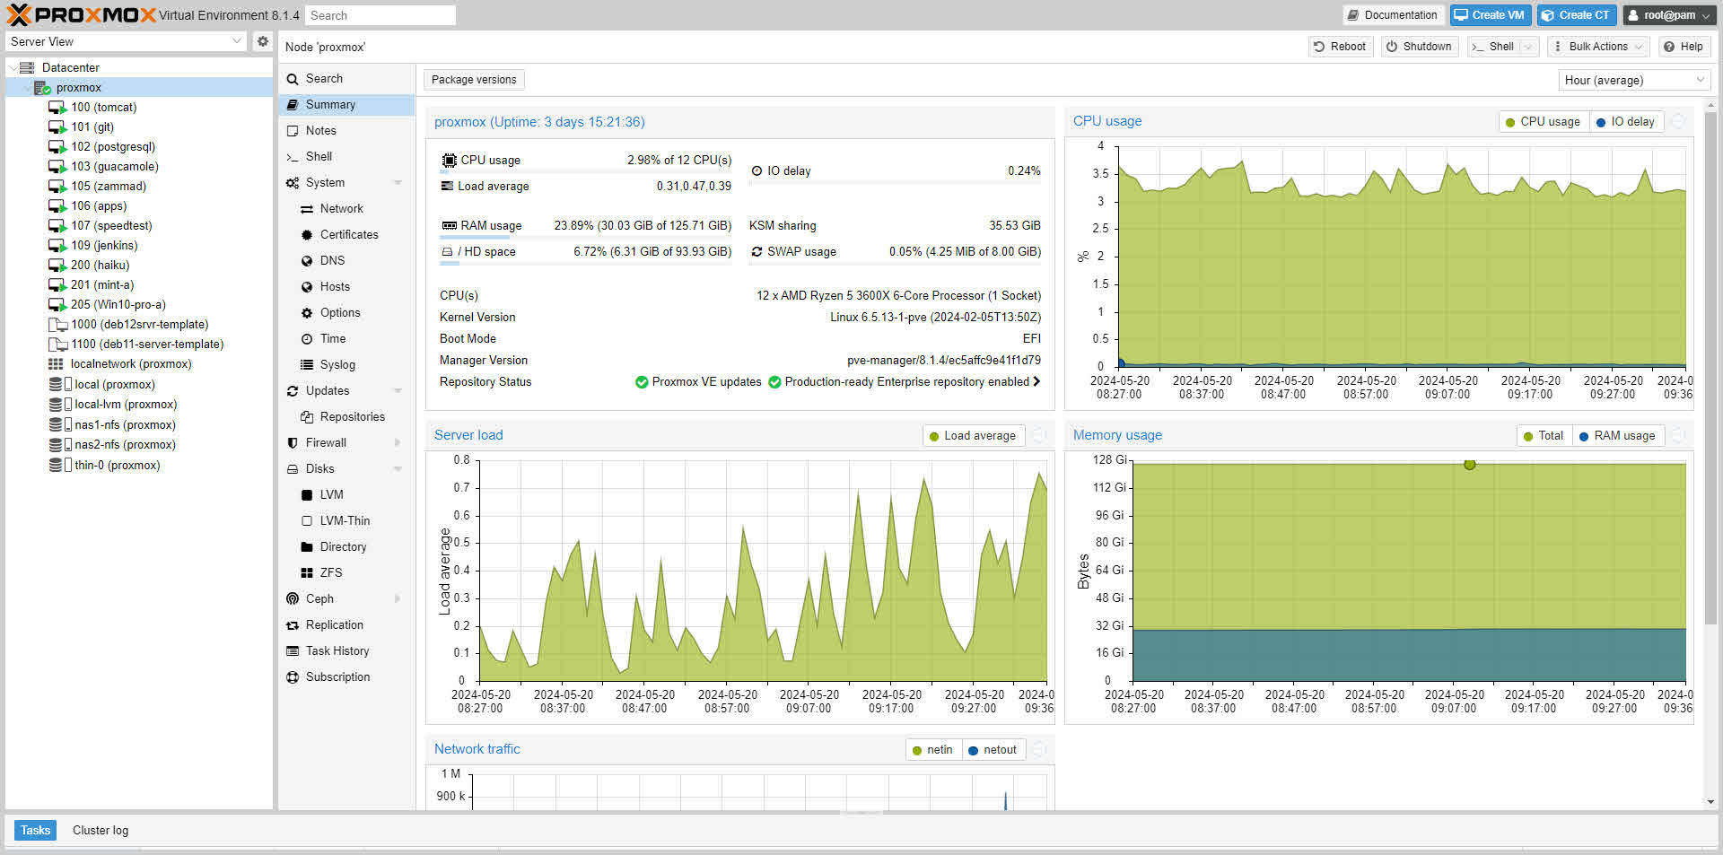Switch to the Cluster log tab
The height and width of the screenshot is (855, 1723).
click(101, 830)
